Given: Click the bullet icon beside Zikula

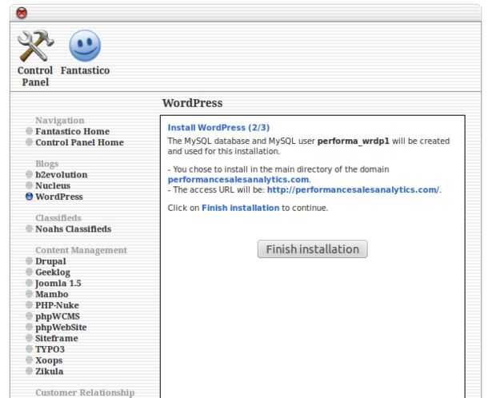Looking at the screenshot, I should click(x=29, y=371).
